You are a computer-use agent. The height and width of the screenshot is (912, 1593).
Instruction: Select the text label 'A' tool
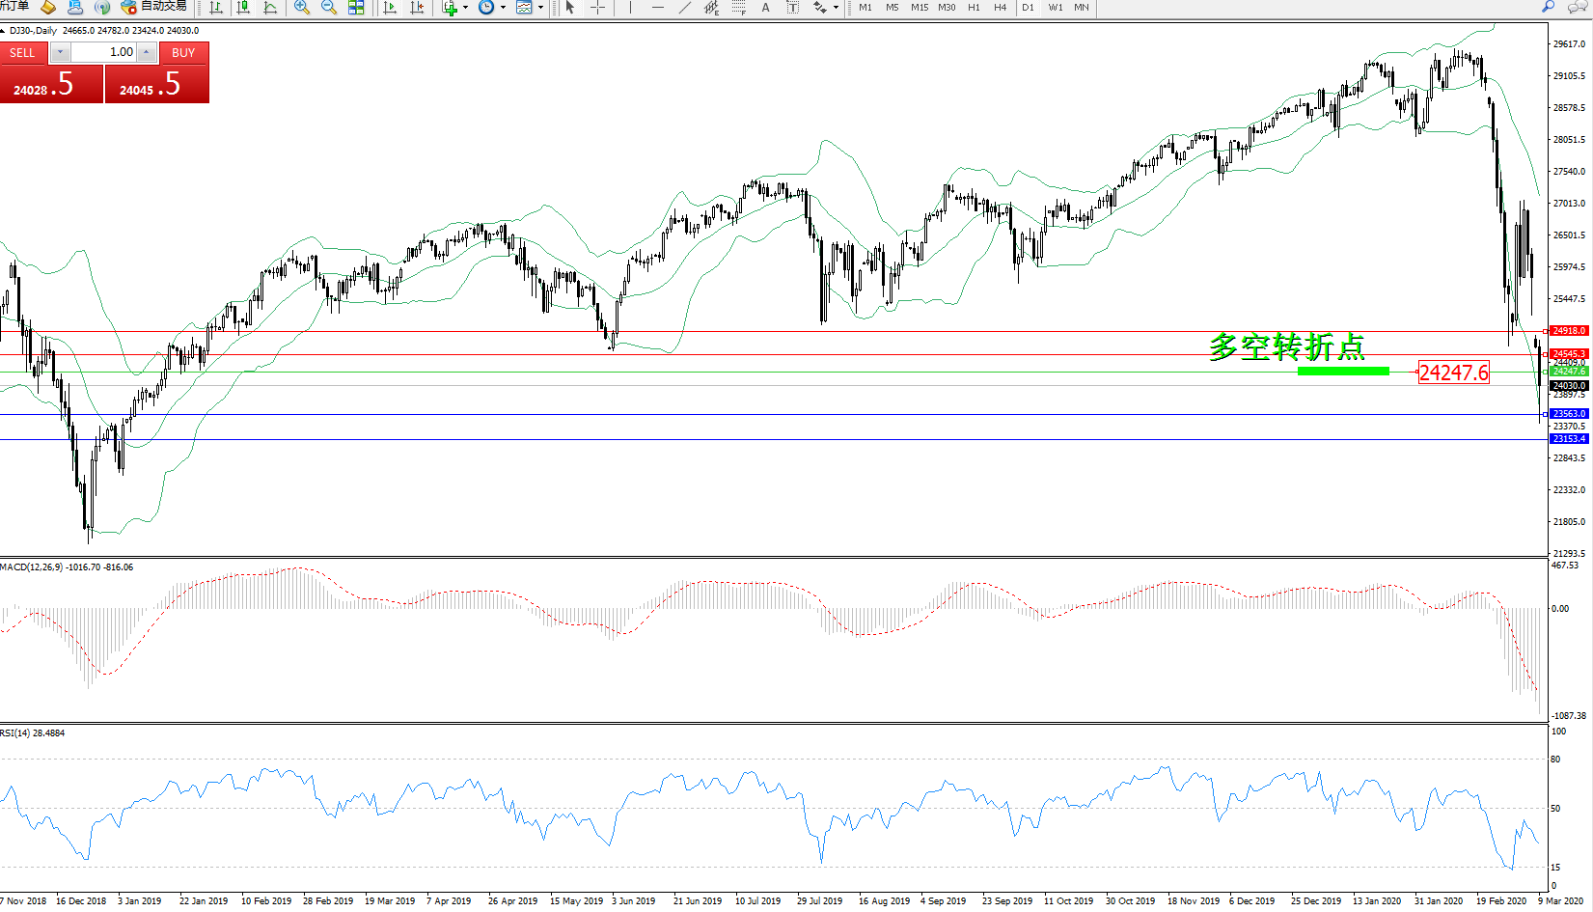(x=766, y=8)
